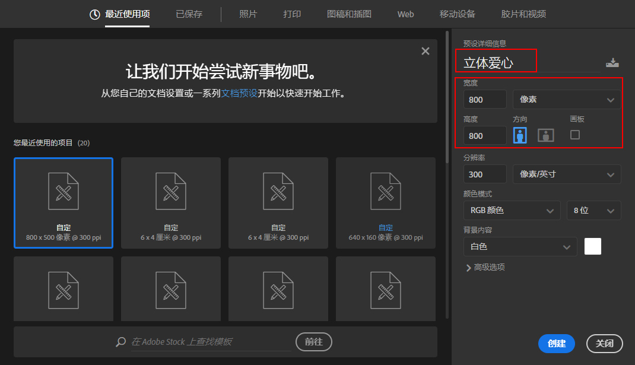Enable the 画板 checkbox

(x=574, y=135)
